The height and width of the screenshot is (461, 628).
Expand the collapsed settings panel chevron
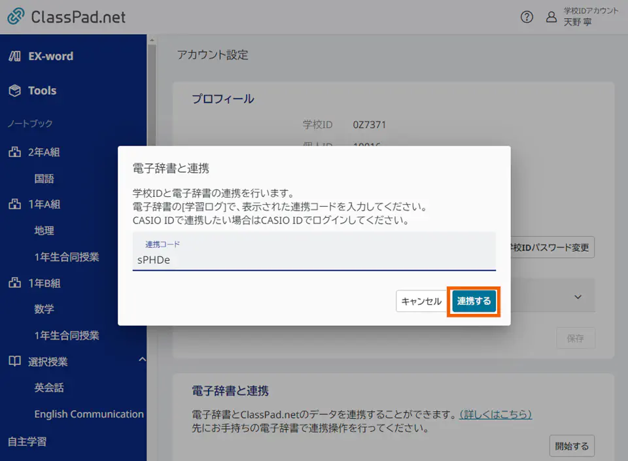[x=578, y=296]
